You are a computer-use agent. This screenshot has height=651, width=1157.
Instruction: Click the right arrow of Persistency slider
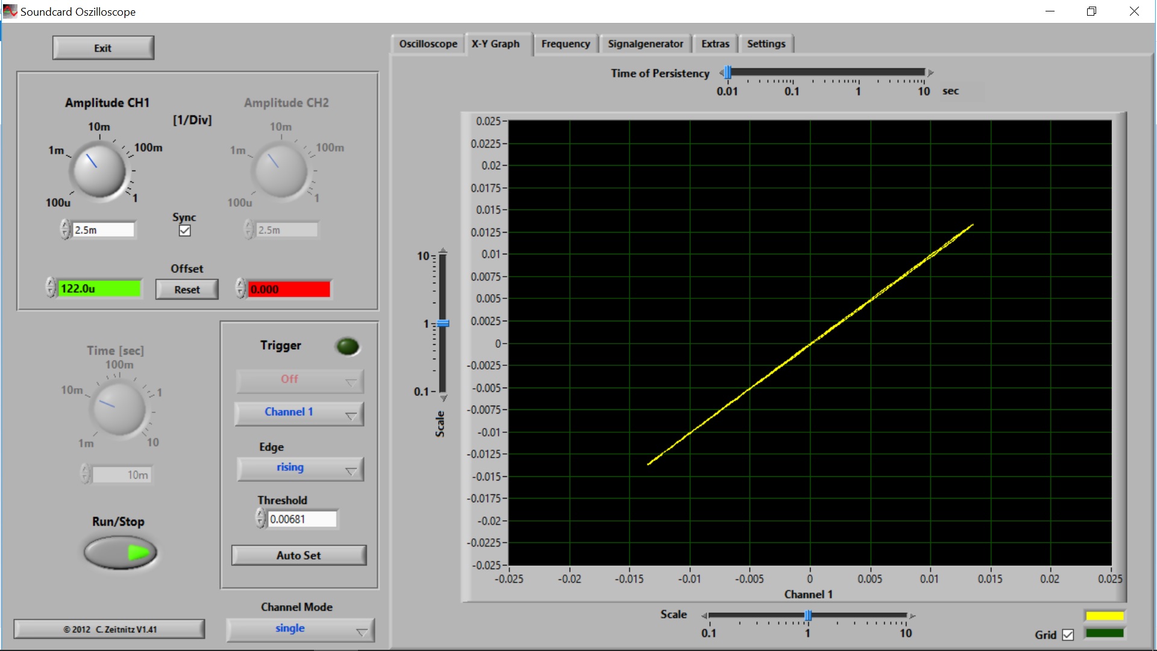click(x=930, y=73)
